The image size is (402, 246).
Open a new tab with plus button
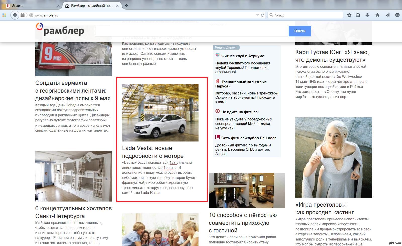coord(127,5)
